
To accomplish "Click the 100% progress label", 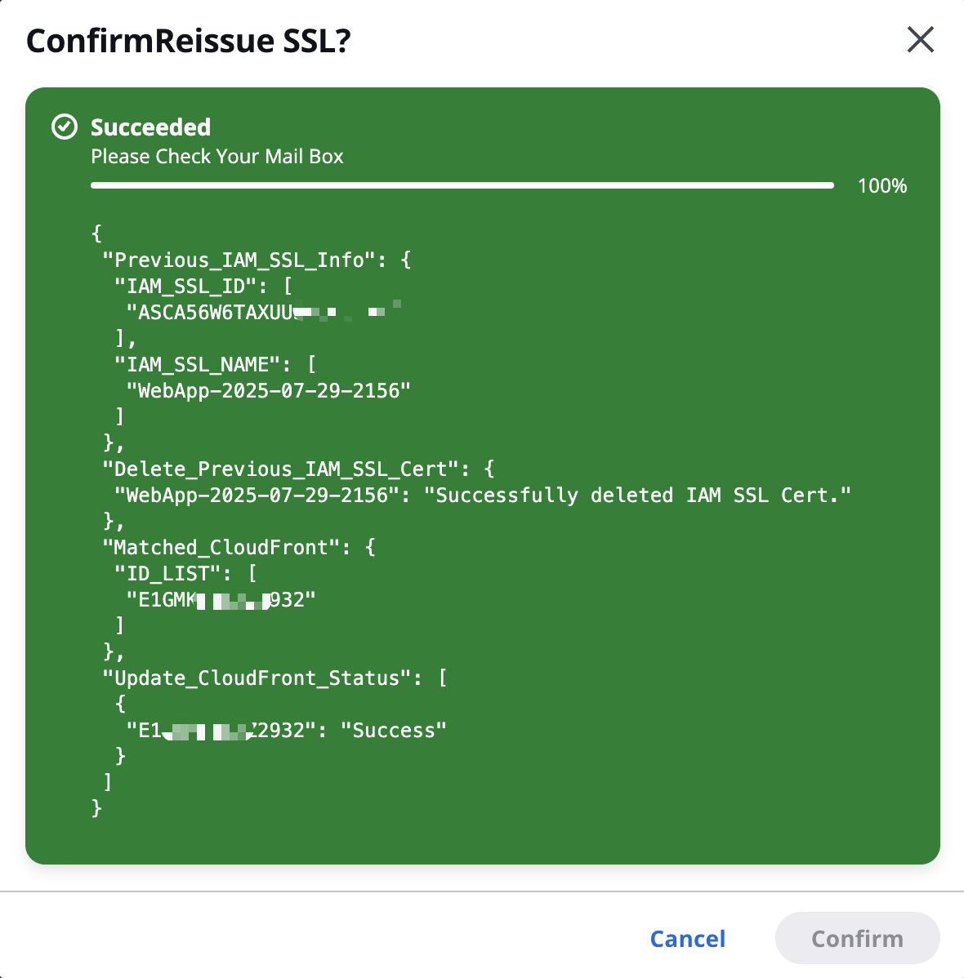I will click(x=881, y=186).
